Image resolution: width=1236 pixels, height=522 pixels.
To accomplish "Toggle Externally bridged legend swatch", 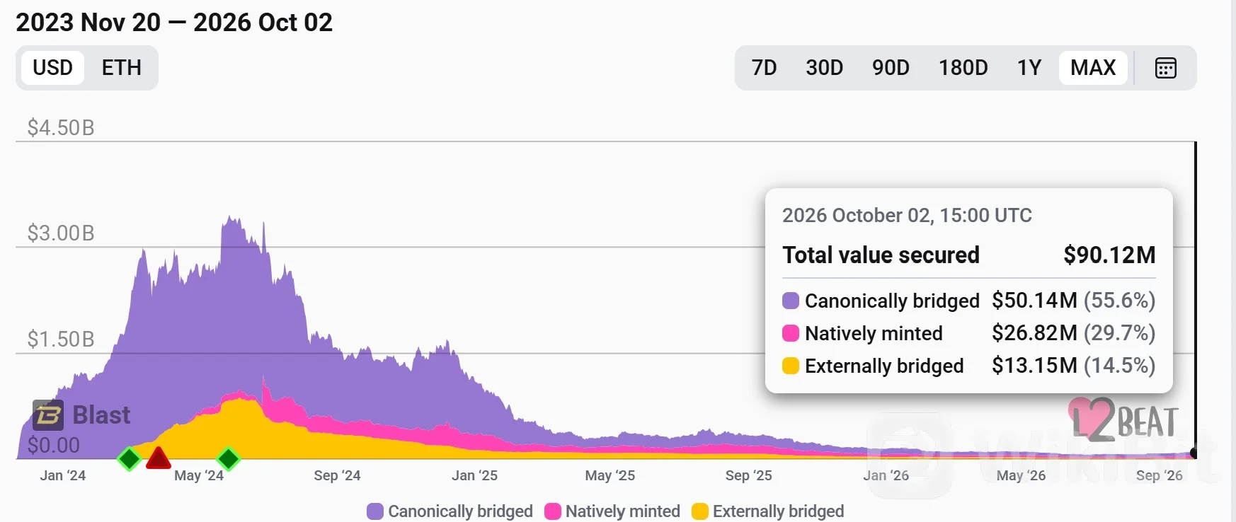I will [x=700, y=511].
